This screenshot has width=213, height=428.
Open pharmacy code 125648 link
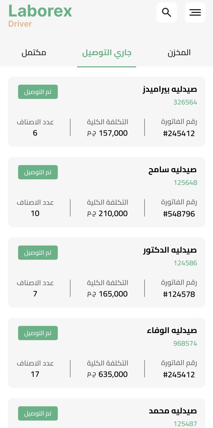point(185,183)
